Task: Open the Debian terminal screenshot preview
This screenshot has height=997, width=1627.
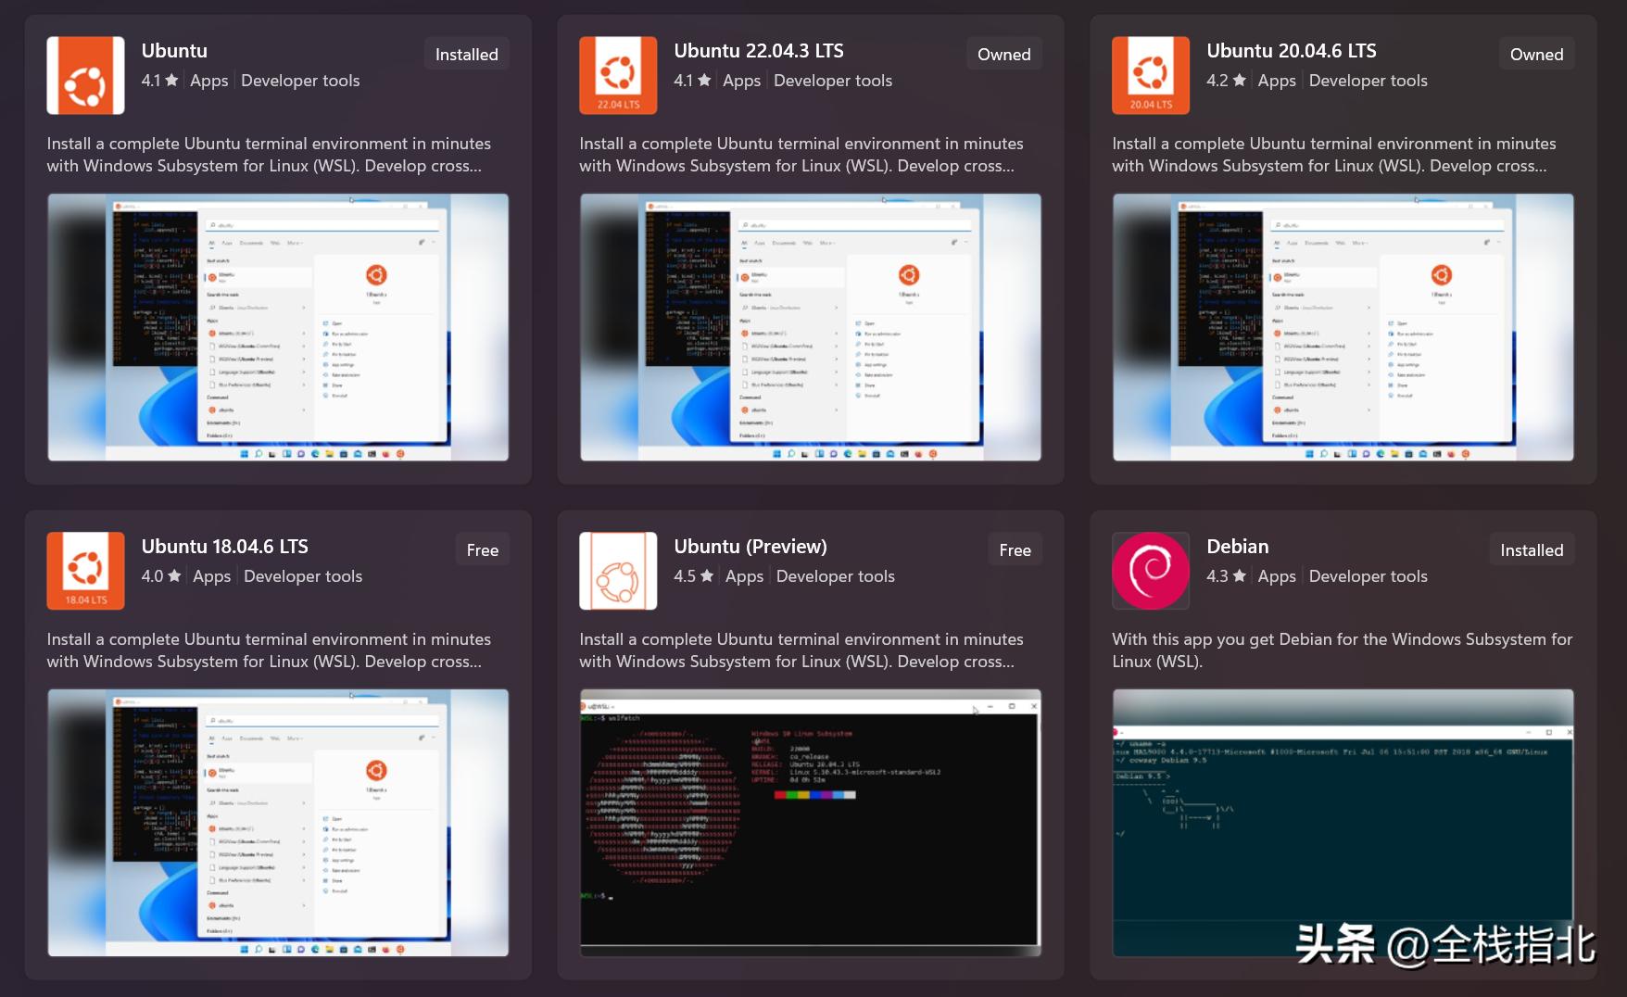Action: [x=1343, y=823]
